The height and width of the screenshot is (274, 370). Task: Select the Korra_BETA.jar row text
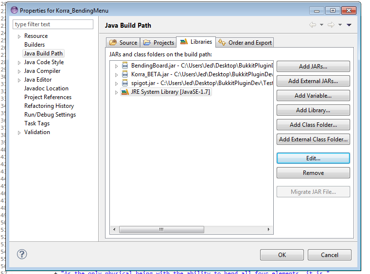(202, 74)
